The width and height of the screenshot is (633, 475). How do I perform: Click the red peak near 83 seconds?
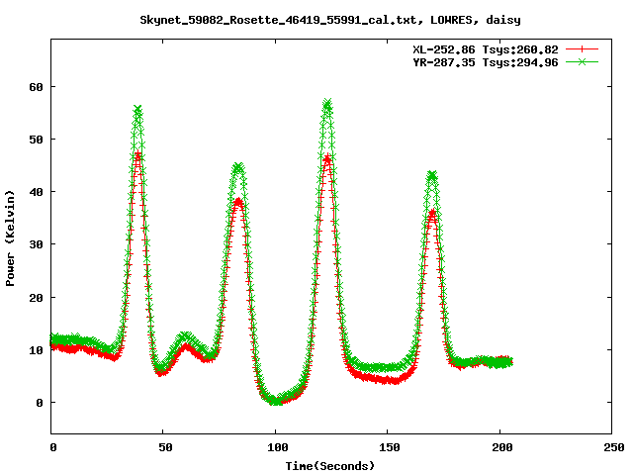[238, 201]
